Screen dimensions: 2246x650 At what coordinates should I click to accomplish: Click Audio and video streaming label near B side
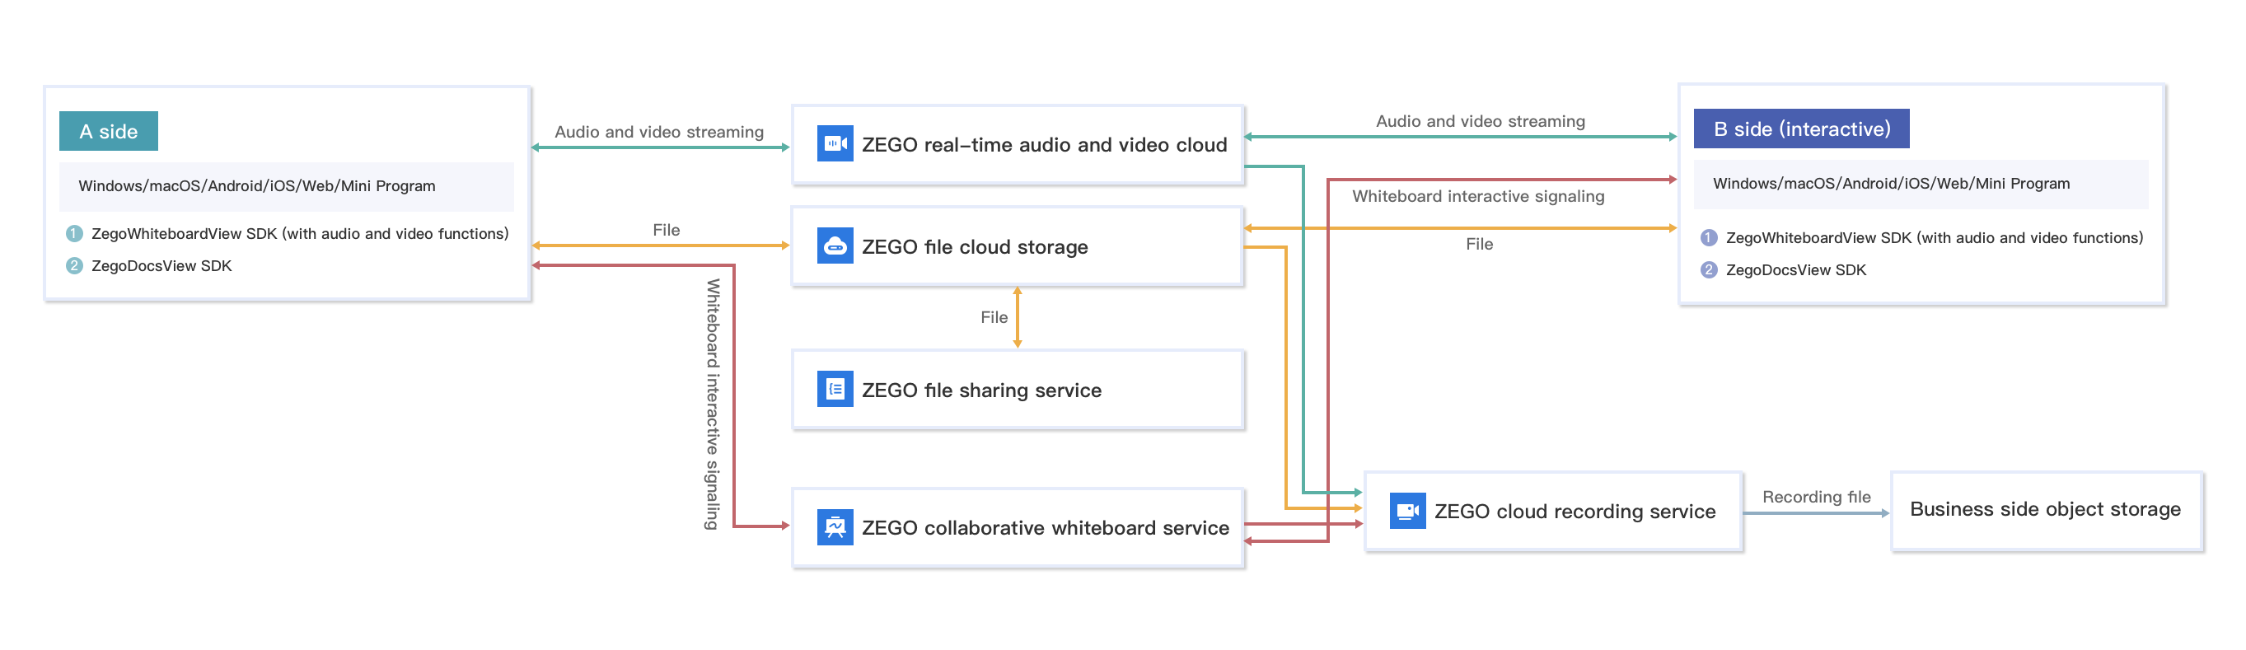[x=1480, y=121]
